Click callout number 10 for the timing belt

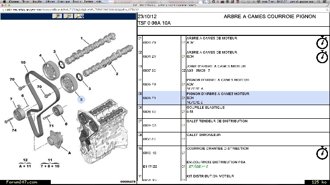tap(23, 63)
